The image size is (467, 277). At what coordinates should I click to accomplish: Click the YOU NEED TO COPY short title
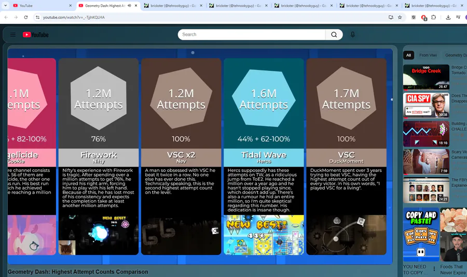click(415, 270)
